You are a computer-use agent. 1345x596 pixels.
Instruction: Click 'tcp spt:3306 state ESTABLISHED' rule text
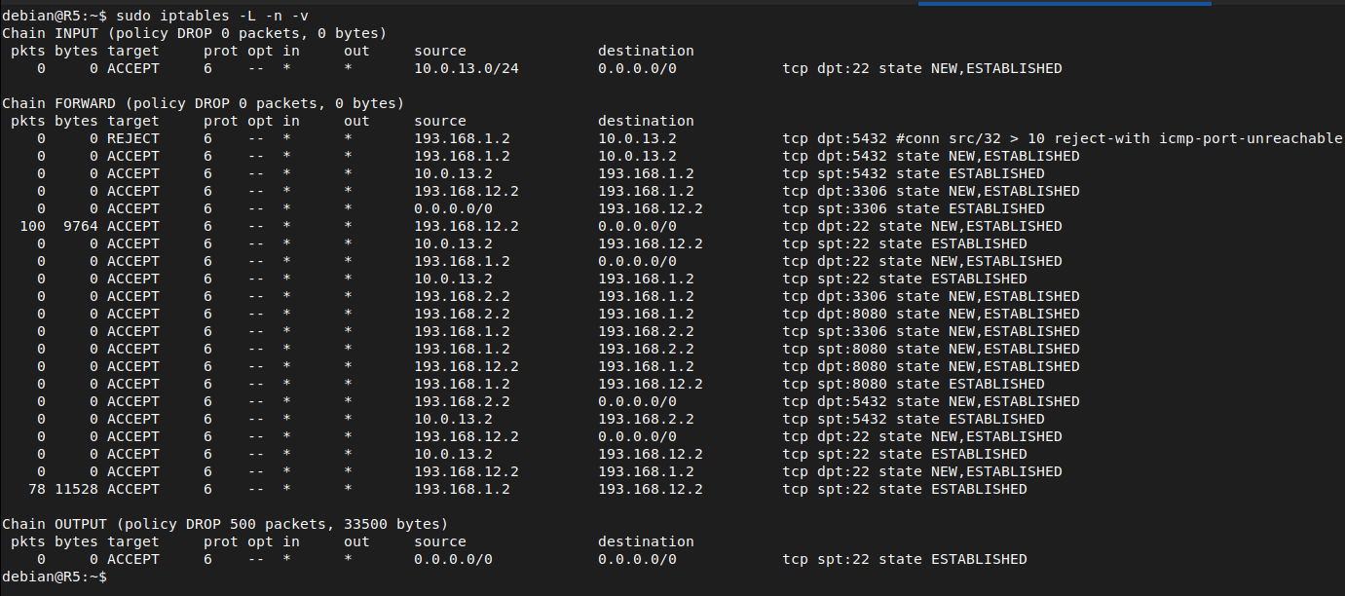tap(914, 208)
